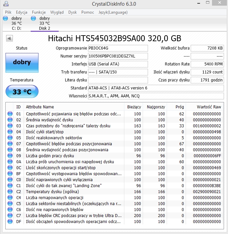The height and width of the screenshot is (234, 228).
Task: Click the blue status orb above C: D:
Action: pyautogui.click(x=5, y=18)
